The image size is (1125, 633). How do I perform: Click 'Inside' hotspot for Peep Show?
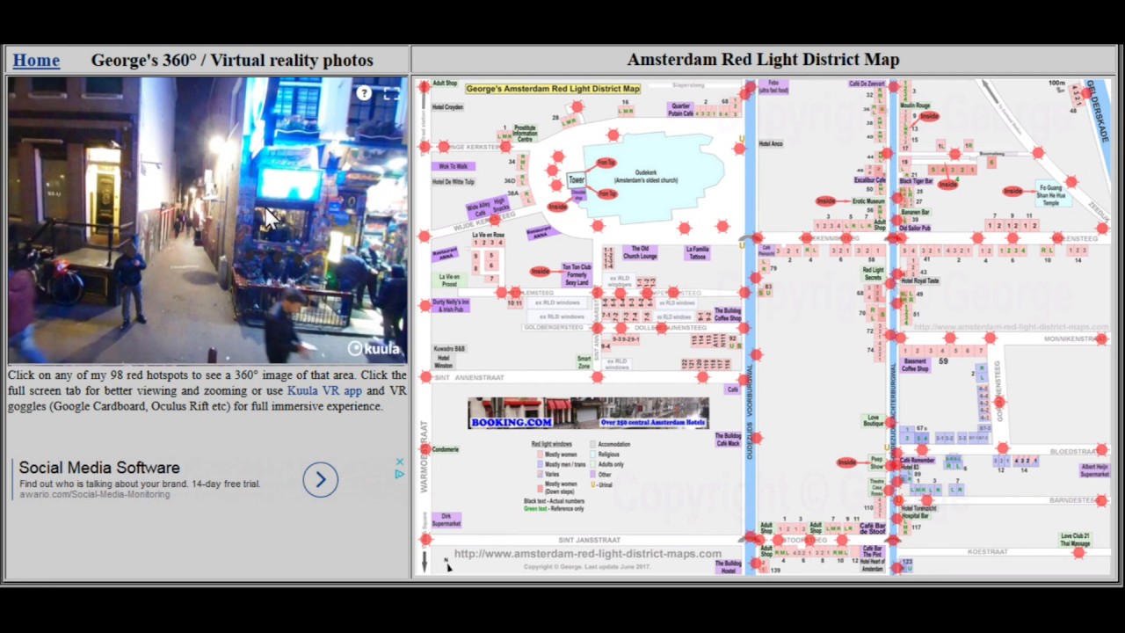pyautogui.click(x=846, y=462)
